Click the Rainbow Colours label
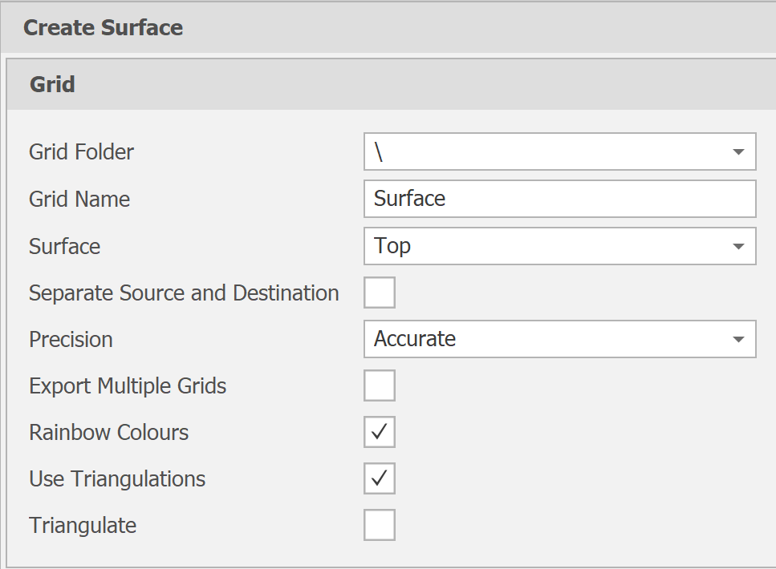 (108, 432)
